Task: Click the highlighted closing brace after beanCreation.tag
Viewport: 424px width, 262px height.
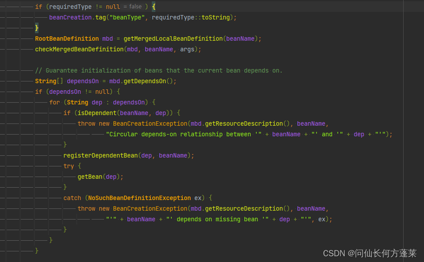Action: 37,28
